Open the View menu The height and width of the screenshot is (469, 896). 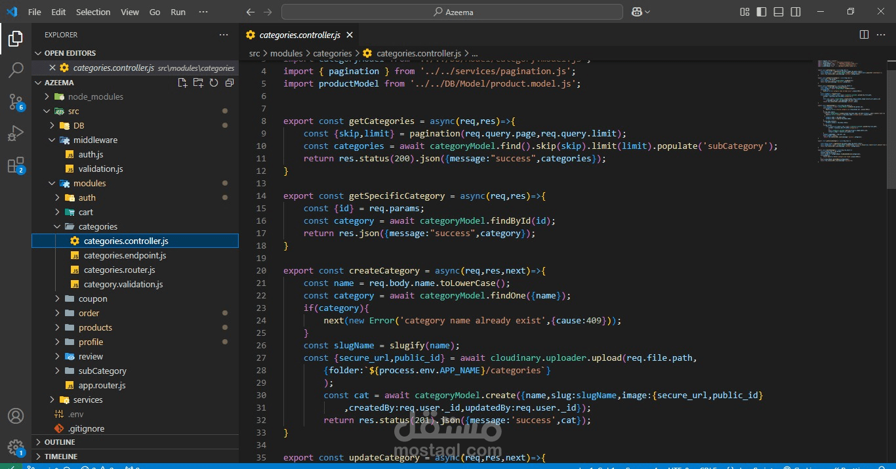click(x=130, y=12)
